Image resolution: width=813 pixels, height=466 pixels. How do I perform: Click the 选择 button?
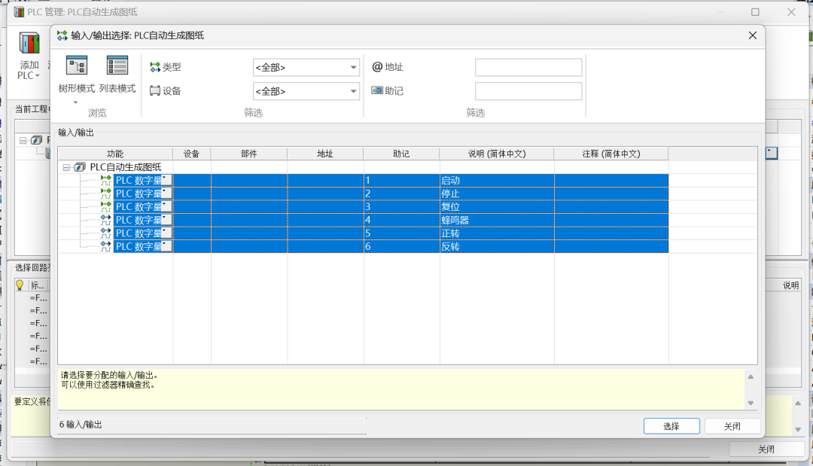(x=671, y=426)
